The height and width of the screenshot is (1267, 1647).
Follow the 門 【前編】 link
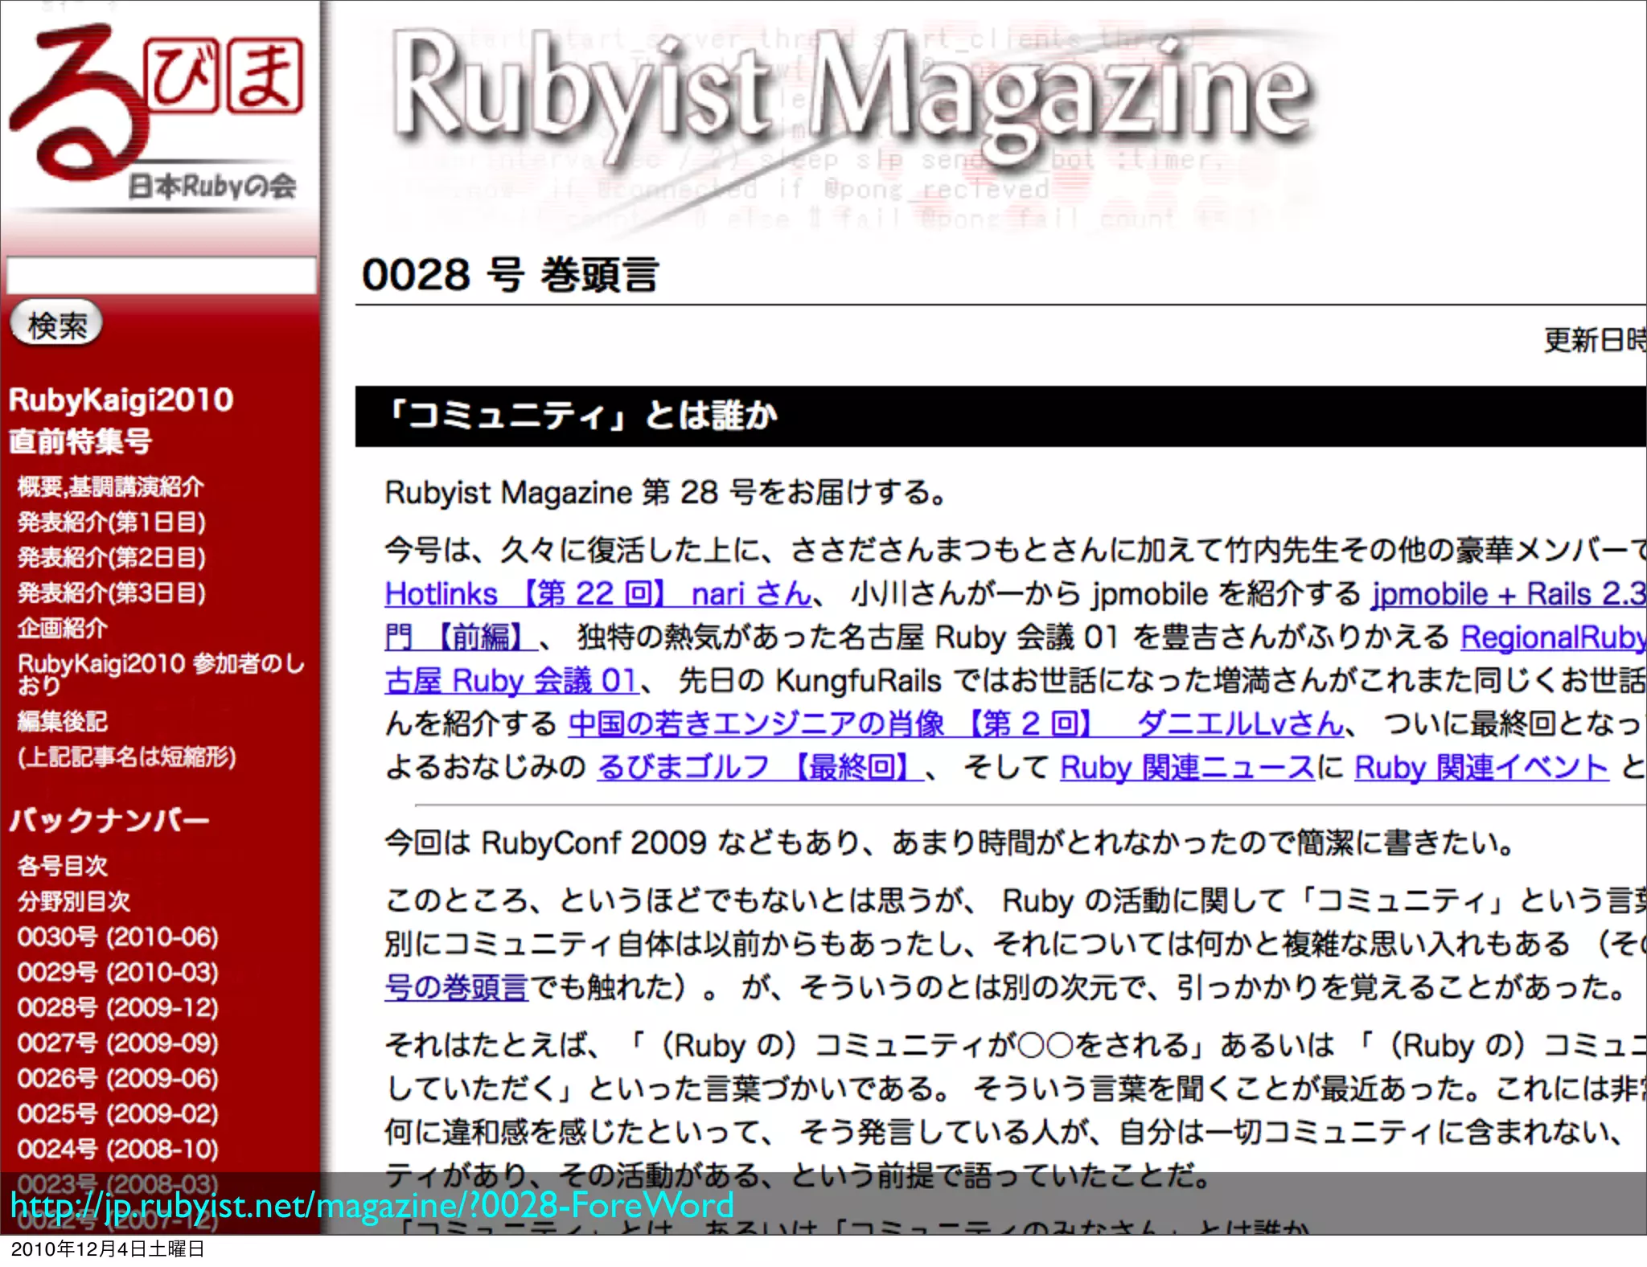click(462, 638)
